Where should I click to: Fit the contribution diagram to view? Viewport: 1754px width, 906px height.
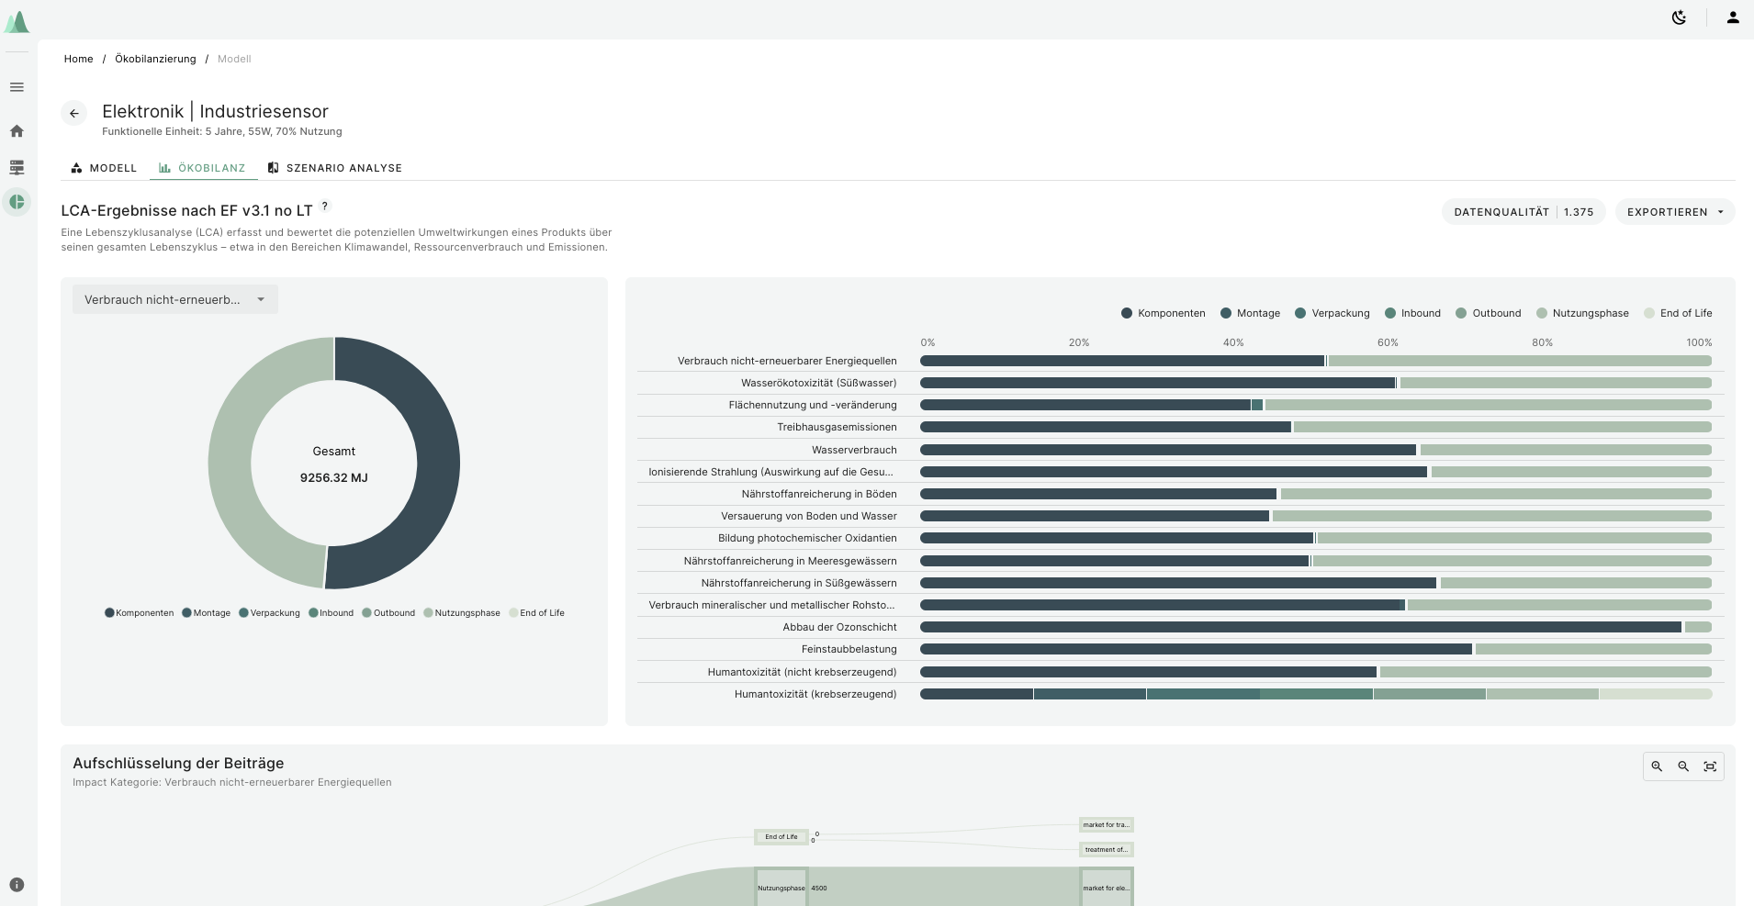click(1711, 766)
